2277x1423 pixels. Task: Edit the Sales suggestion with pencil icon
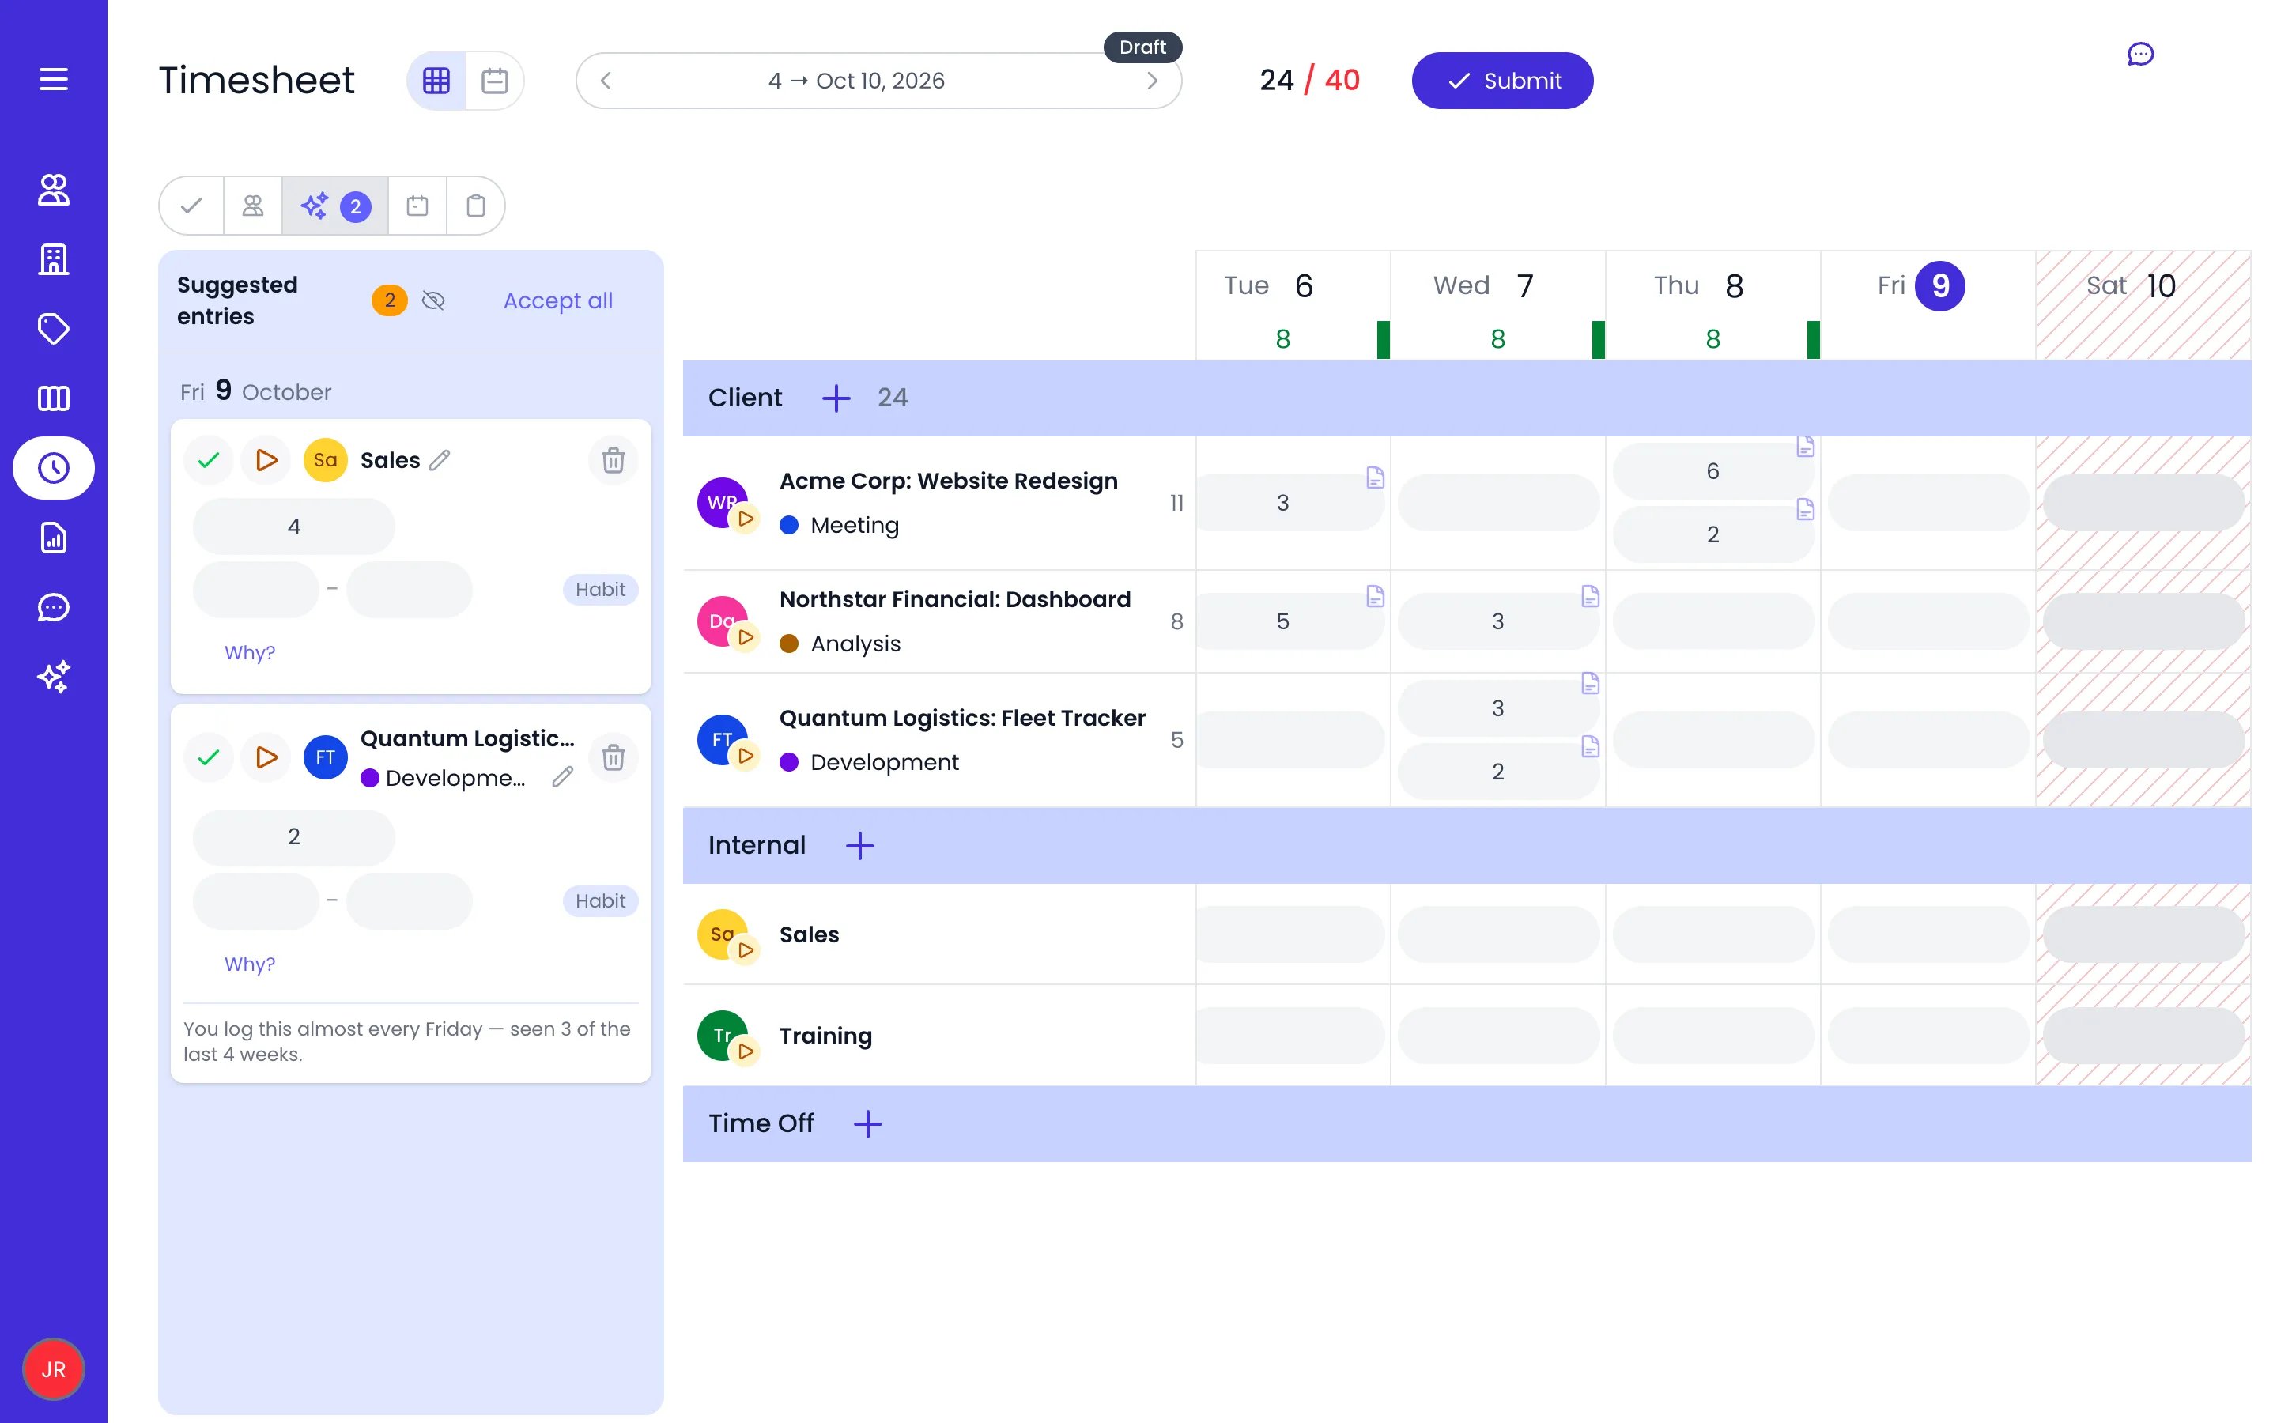coord(440,460)
